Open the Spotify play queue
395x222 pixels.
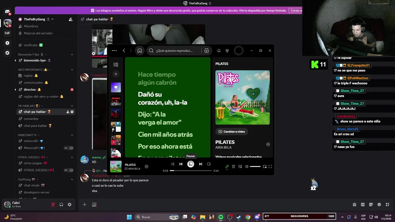pos(234,166)
